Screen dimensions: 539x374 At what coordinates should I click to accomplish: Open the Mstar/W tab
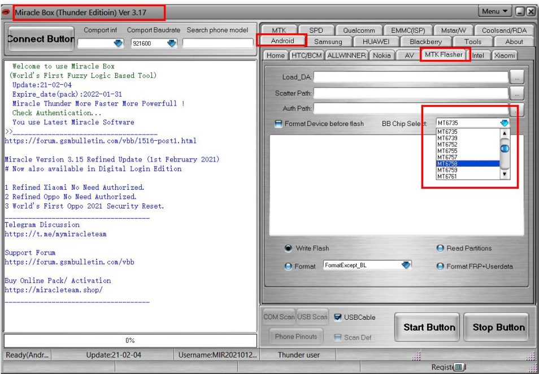tap(454, 31)
